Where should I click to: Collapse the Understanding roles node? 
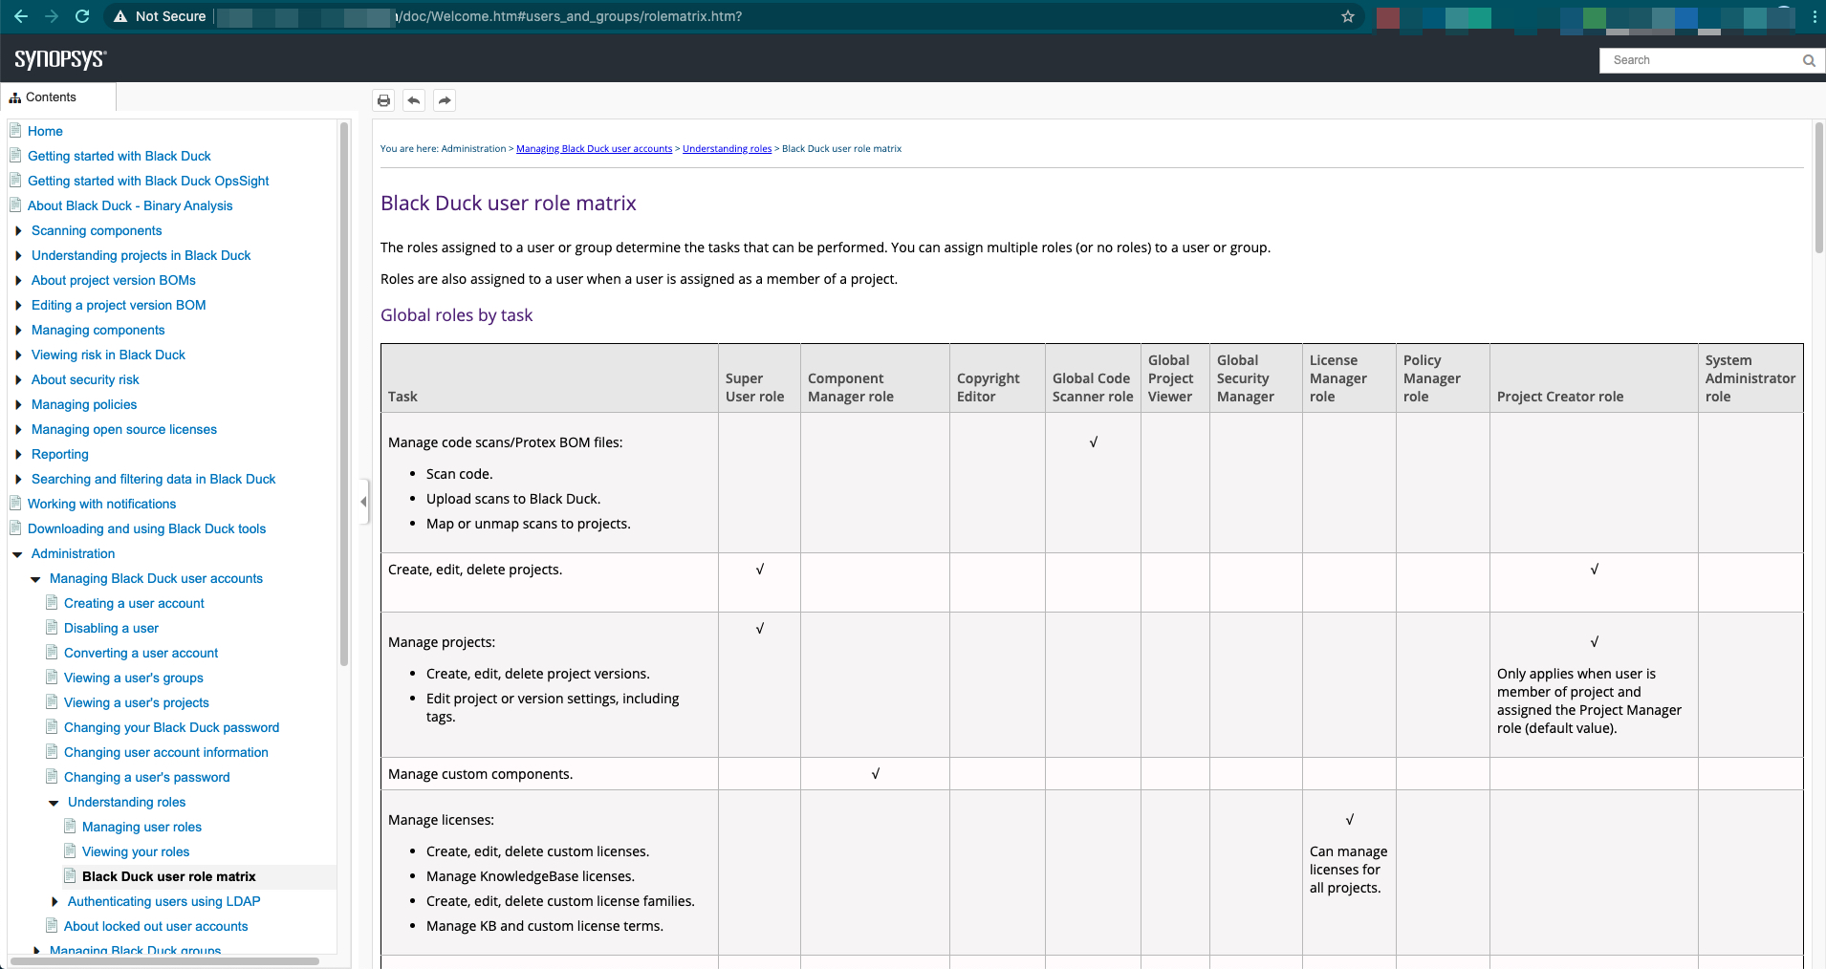pyautogui.click(x=54, y=803)
